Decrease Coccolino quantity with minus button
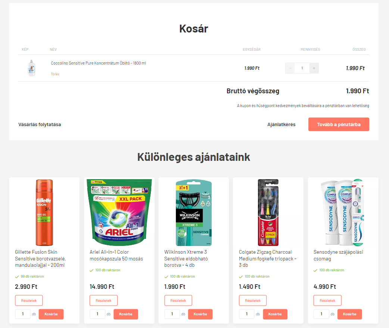This screenshot has height=328, width=389. (x=290, y=68)
